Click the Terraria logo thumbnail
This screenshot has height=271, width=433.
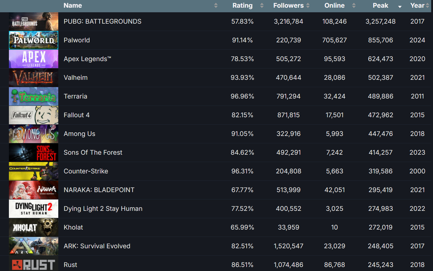[x=33, y=97]
